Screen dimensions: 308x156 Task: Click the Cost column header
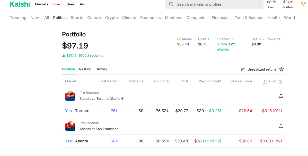tap(184, 81)
